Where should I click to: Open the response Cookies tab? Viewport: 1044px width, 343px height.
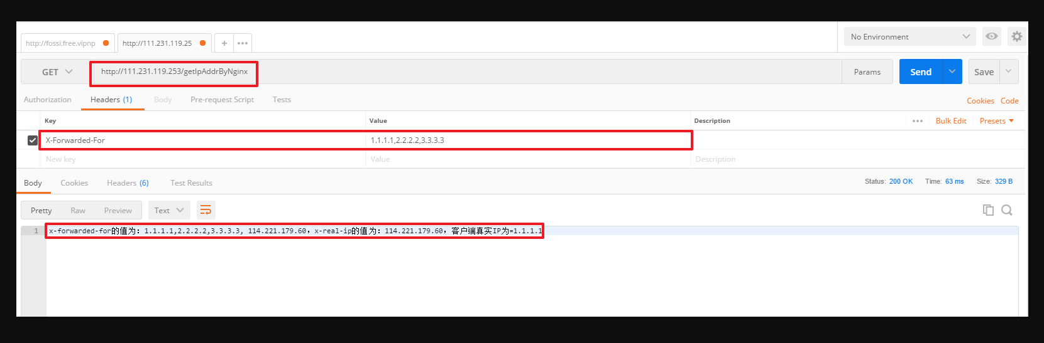[74, 183]
